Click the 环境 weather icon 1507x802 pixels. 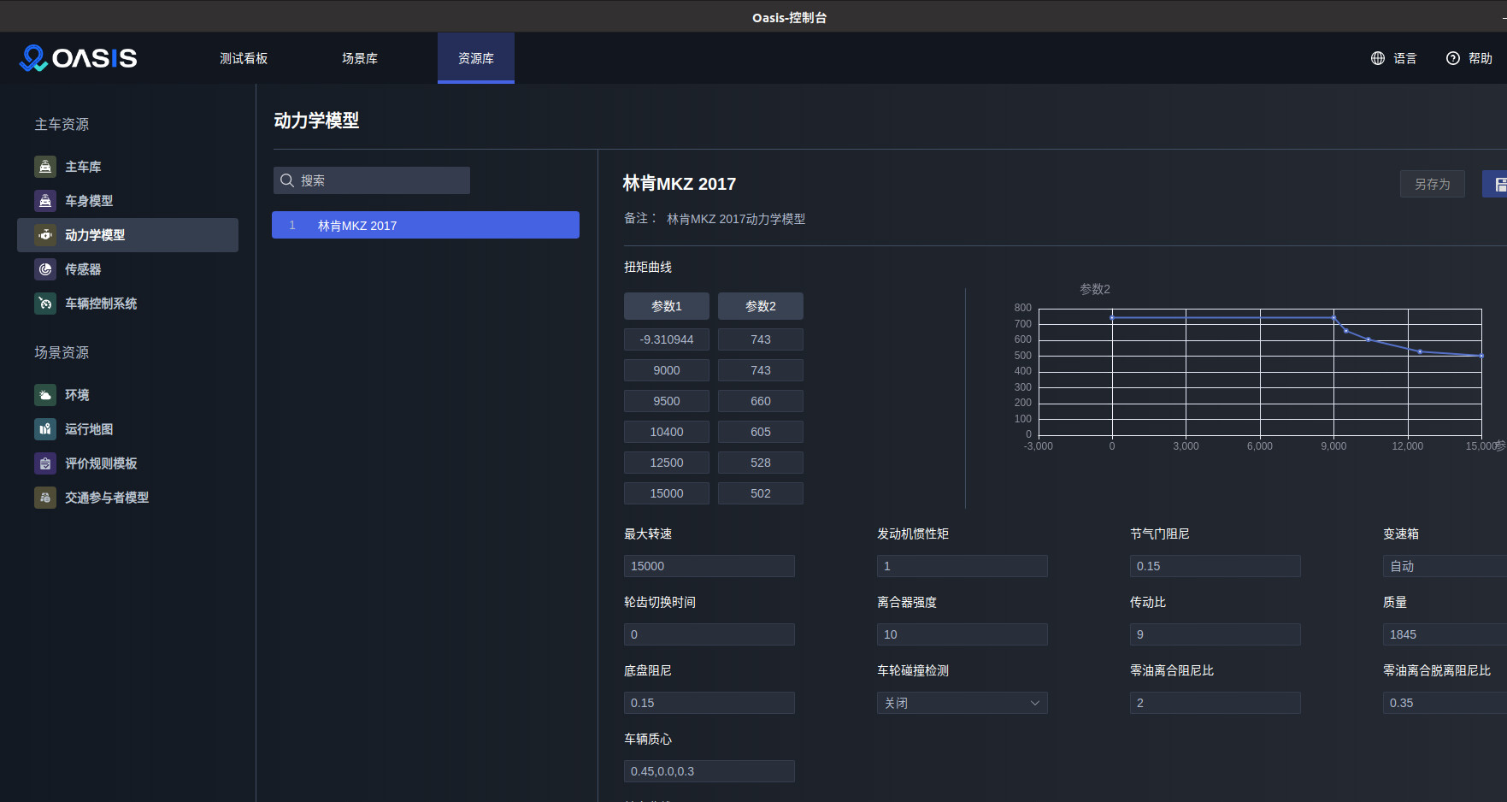pyautogui.click(x=45, y=395)
